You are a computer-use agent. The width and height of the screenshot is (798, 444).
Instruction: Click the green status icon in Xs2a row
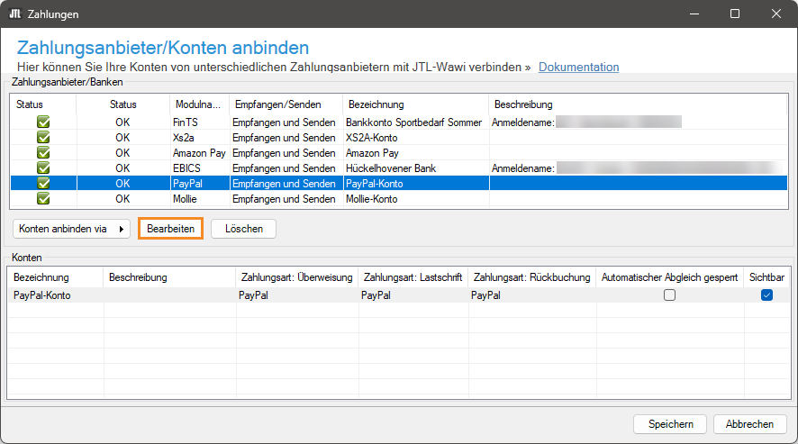[x=43, y=137]
